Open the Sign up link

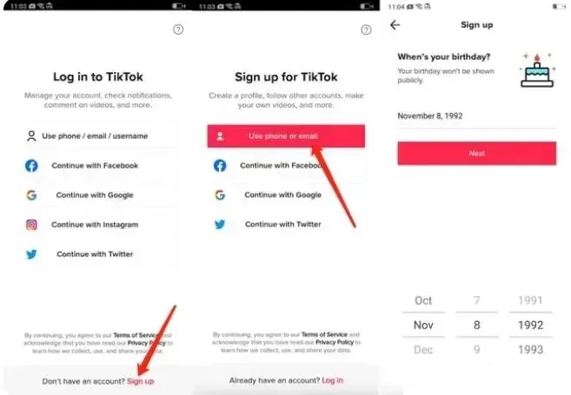click(141, 381)
